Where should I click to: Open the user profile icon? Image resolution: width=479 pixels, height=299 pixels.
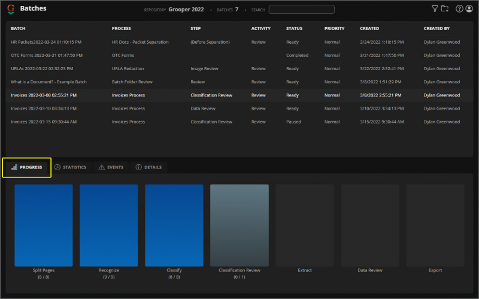tap(469, 9)
